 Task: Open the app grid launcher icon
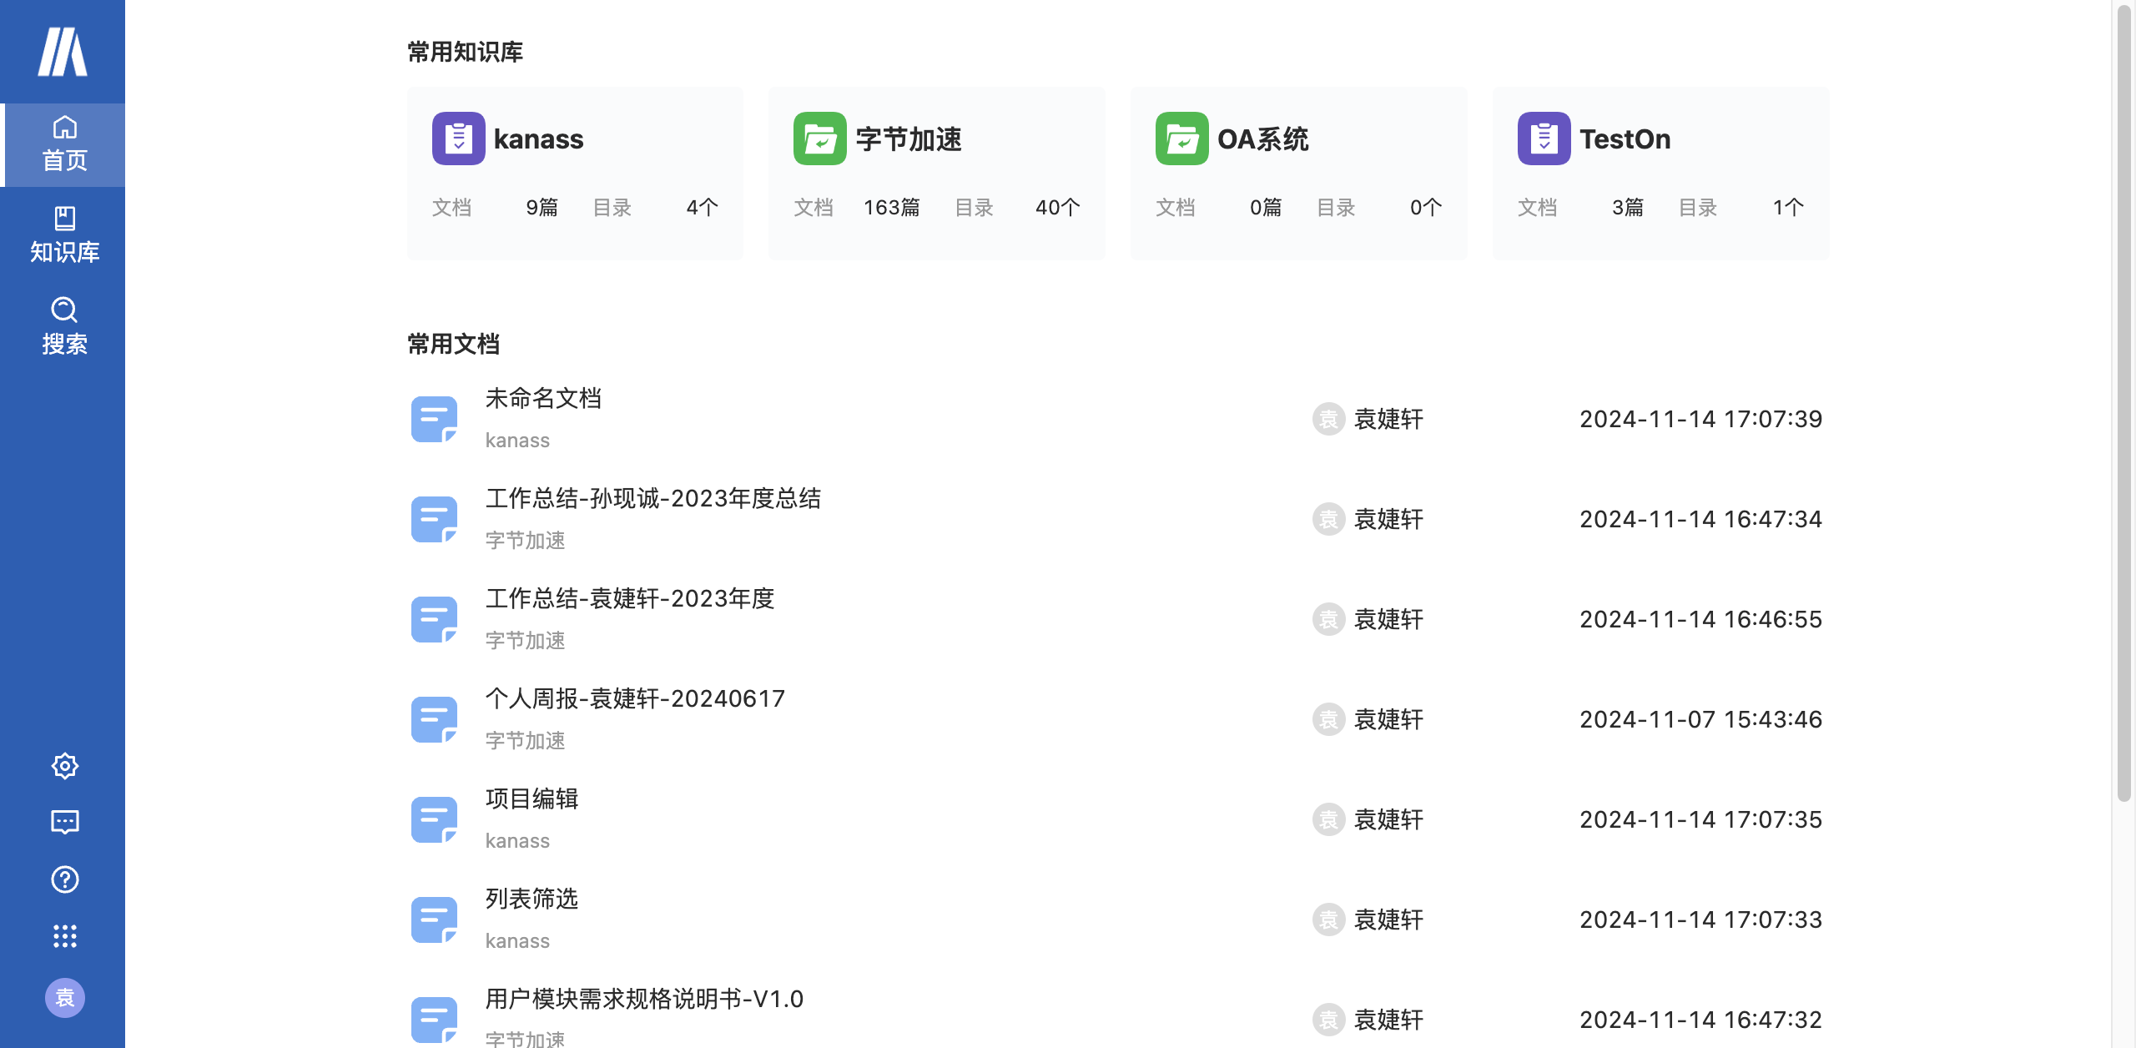coord(64,935)
